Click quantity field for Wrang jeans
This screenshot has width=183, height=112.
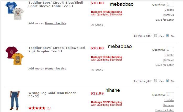[170, 95]
